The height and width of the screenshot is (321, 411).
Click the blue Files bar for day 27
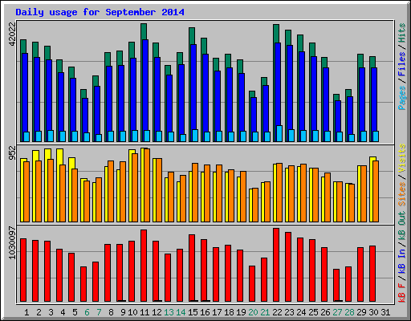tap(338, 116)
